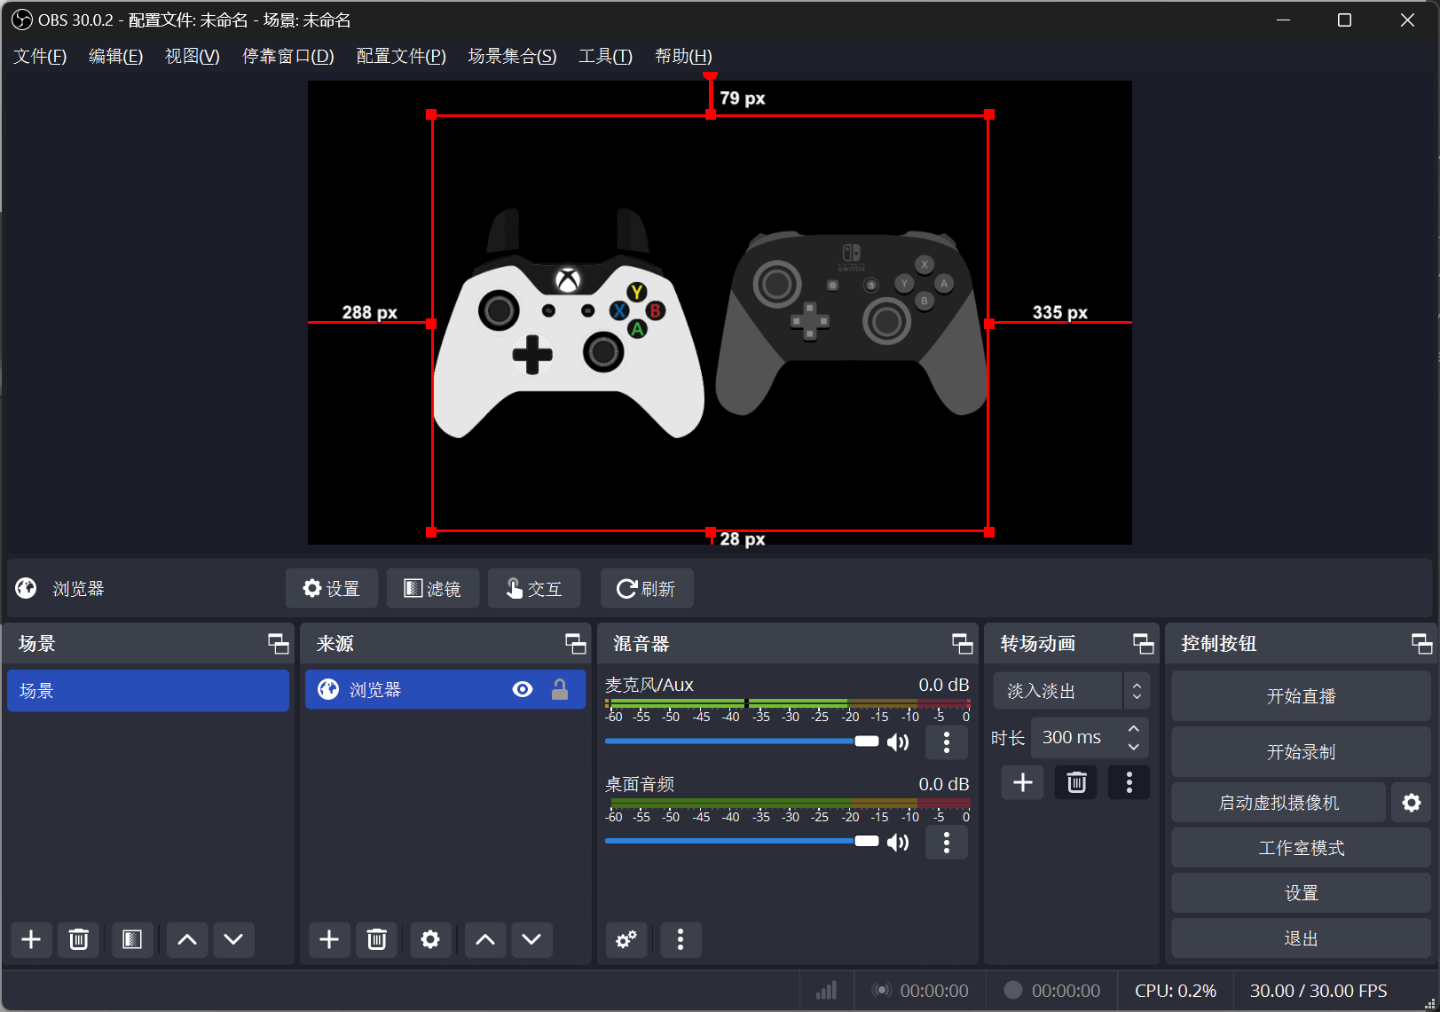The width and height of the screenshot is (1440, 1012).
Task: Move source up in Sources panel
Action: pos(485,939)
